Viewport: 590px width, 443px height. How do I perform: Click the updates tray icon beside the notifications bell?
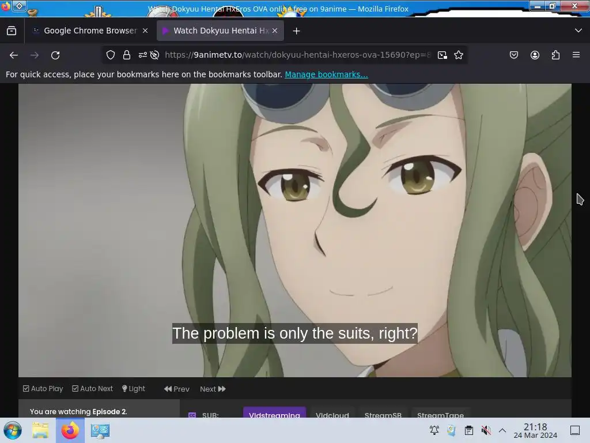click(452, 430)
